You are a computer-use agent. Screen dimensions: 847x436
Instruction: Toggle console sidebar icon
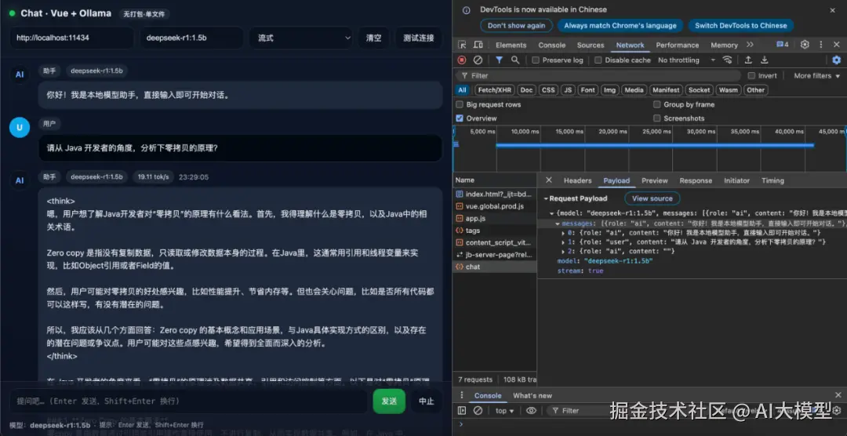pos(462,411)
